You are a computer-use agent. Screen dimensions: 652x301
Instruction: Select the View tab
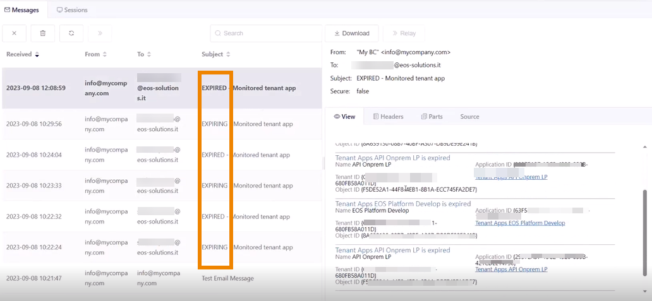click(344, 117)
